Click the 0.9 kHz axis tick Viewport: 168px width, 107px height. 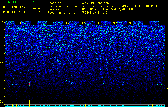point(2,62)
